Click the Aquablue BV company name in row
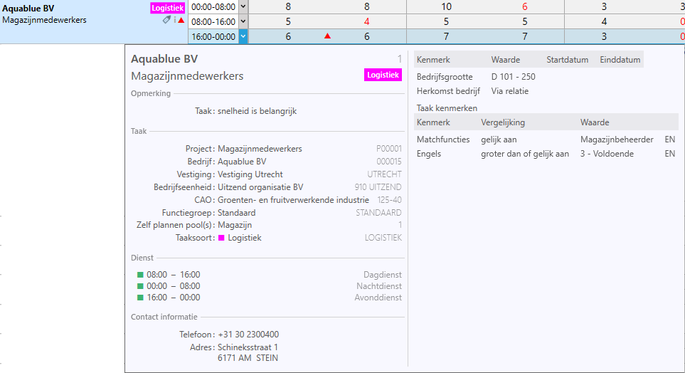685x373 pixels. pyautogui.click(x=28, y=8)
